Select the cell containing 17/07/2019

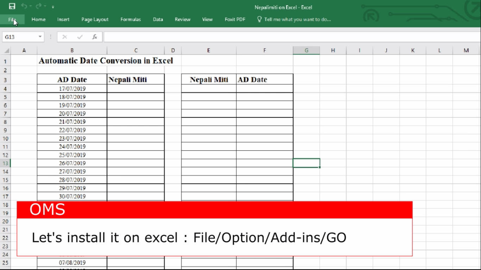pos(72,89)
